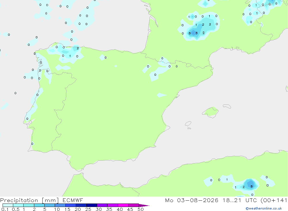Click the legend label '10'

tap(57, 209)
